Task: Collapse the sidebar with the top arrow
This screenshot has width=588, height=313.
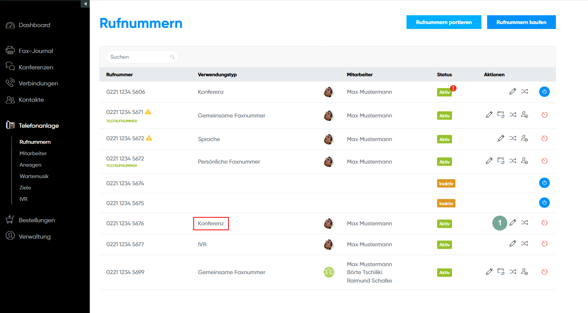Action: (x=85, y=4)
